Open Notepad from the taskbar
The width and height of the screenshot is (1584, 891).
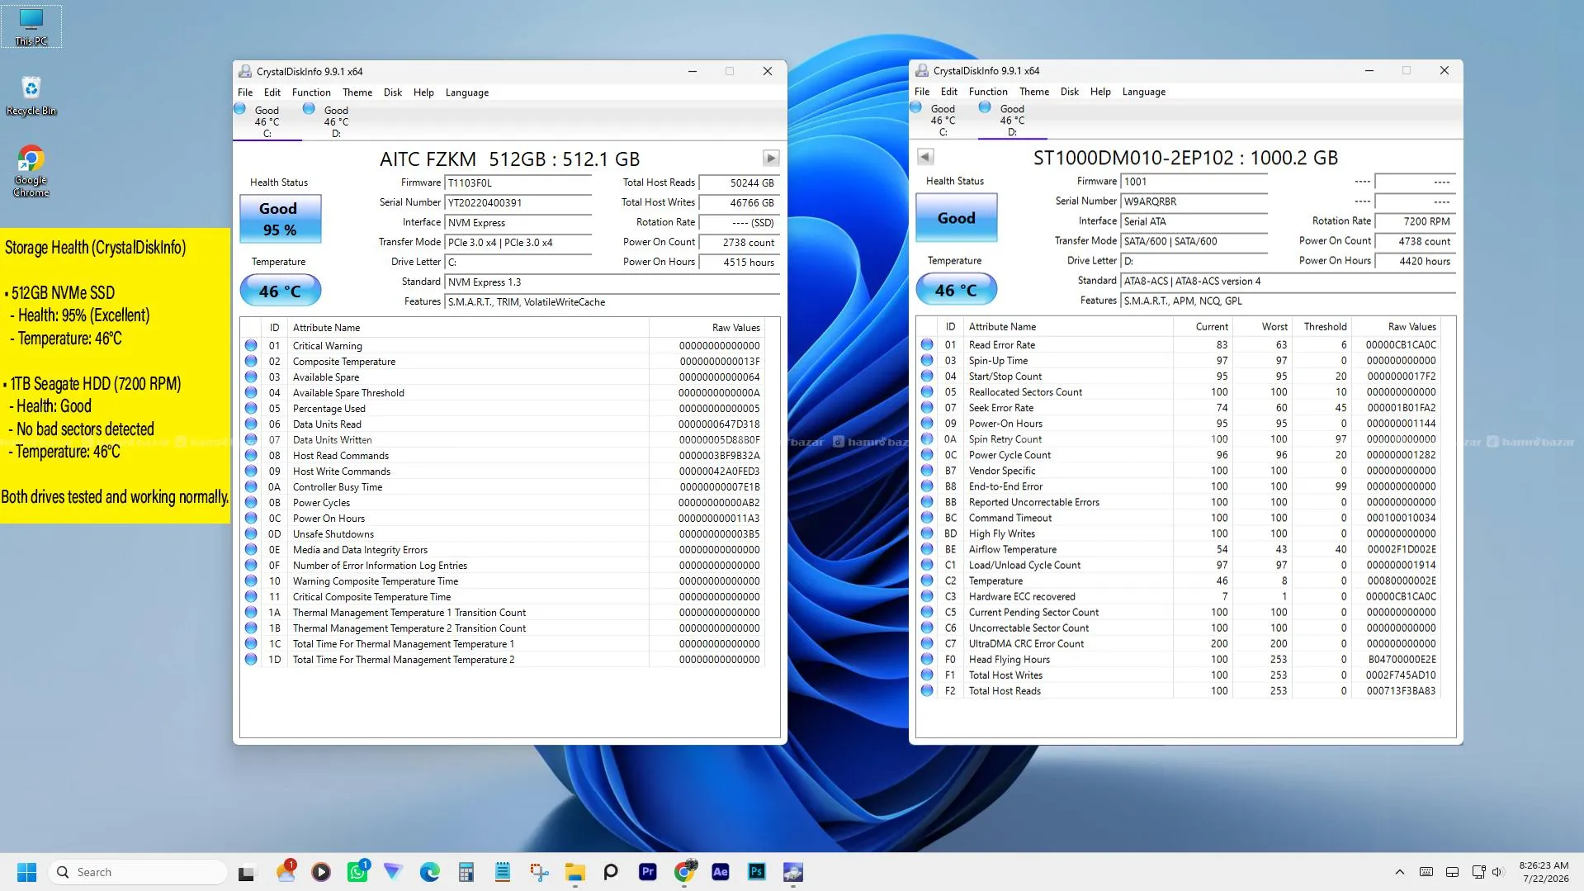click(502, 872)
